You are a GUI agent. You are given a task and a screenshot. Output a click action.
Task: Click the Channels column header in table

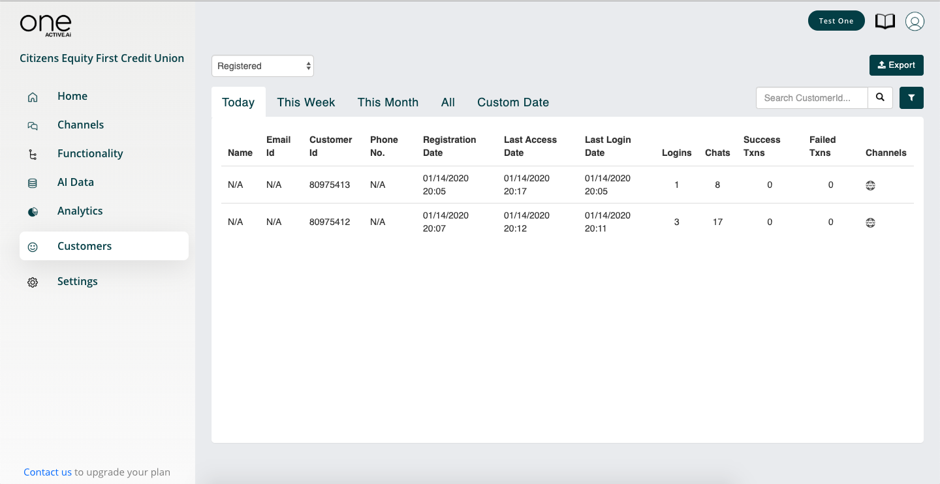coord(886,153)
